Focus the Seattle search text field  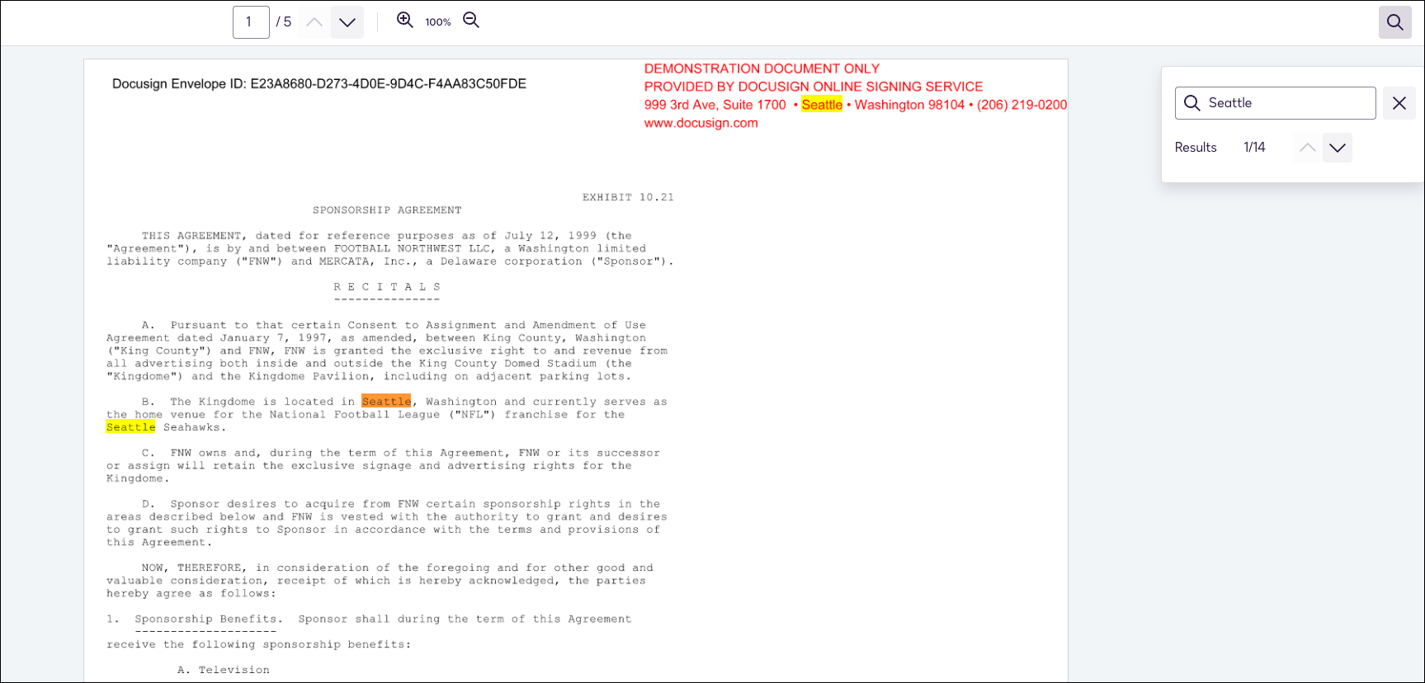pyautogui.click(x=1276, y=103)
